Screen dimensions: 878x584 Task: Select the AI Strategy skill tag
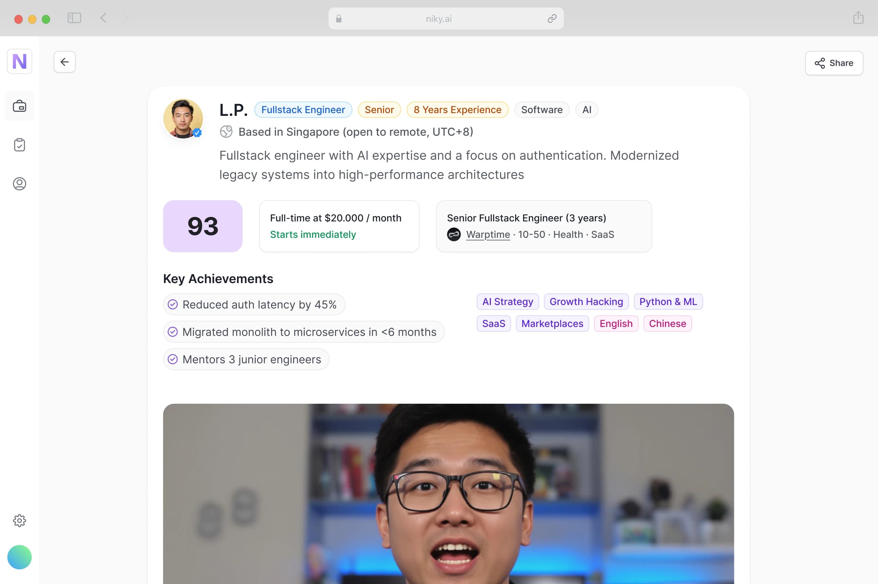click(508, 302)
